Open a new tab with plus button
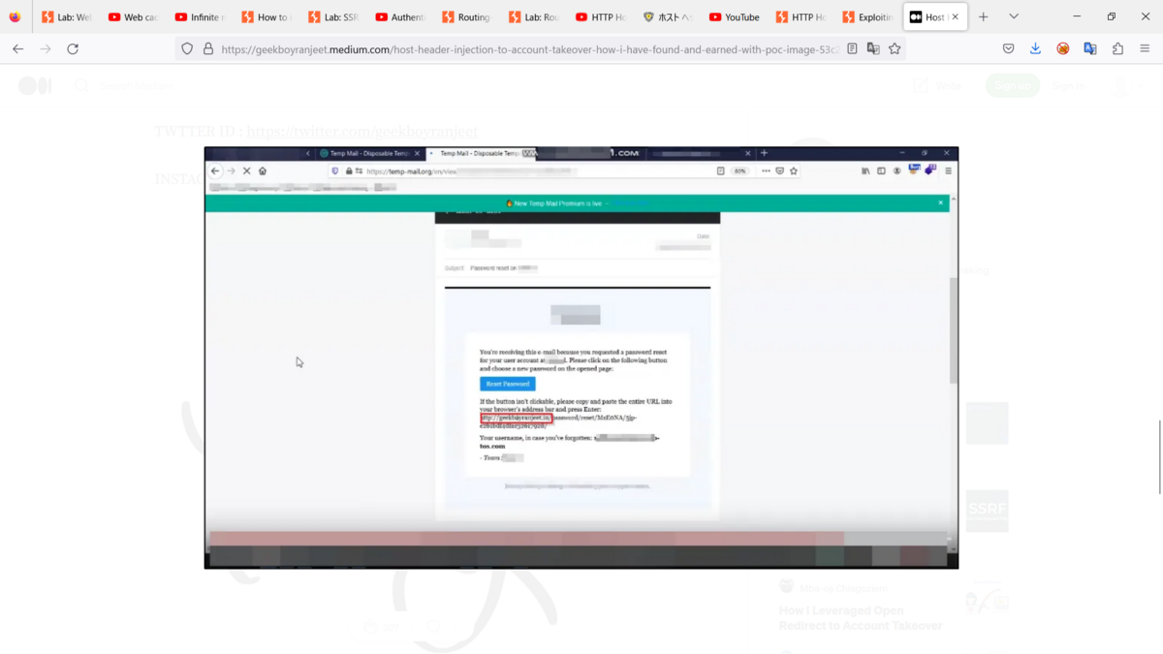Screen dimensions: 1163x654 [x=983, y=16]
